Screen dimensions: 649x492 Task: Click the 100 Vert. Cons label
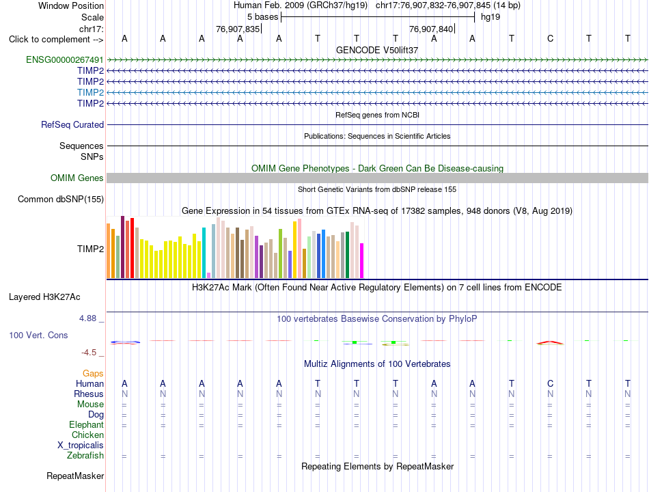[x=38, y=335]
